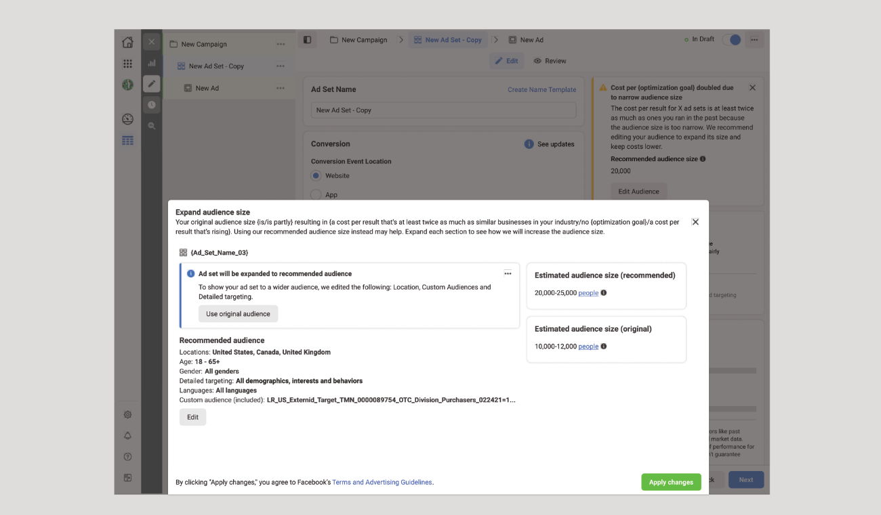Click the account overview gauge icon
Image resolution: width=881 pixels, height=515 pixels.
click(x=127, y=119)
